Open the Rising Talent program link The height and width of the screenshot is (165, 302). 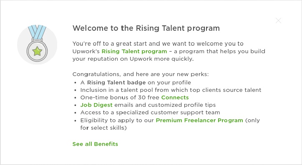(x=134, y=52)
